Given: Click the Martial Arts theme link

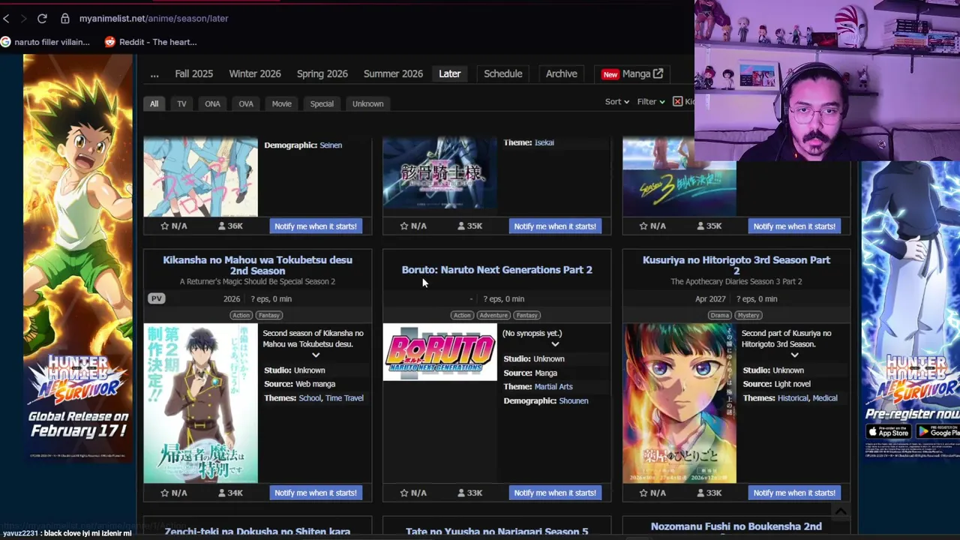Looking at the screenshot, I should click(553, 387).
